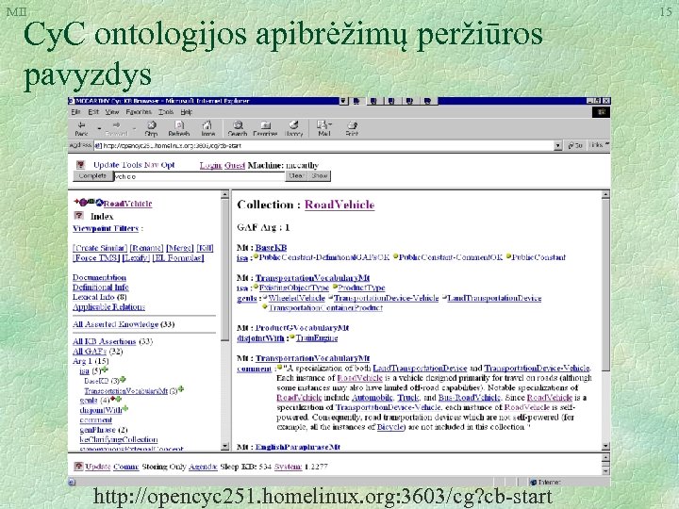679x509 pixels.
Task: Click the Update link in top frame
Action: 106,165
